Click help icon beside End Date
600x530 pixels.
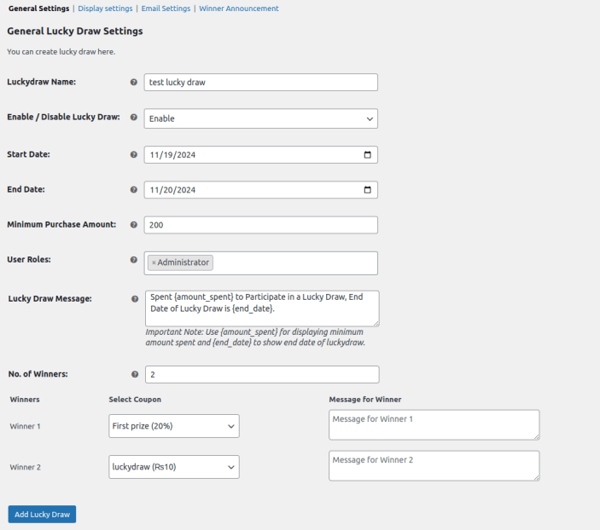[x=134, y=190]
